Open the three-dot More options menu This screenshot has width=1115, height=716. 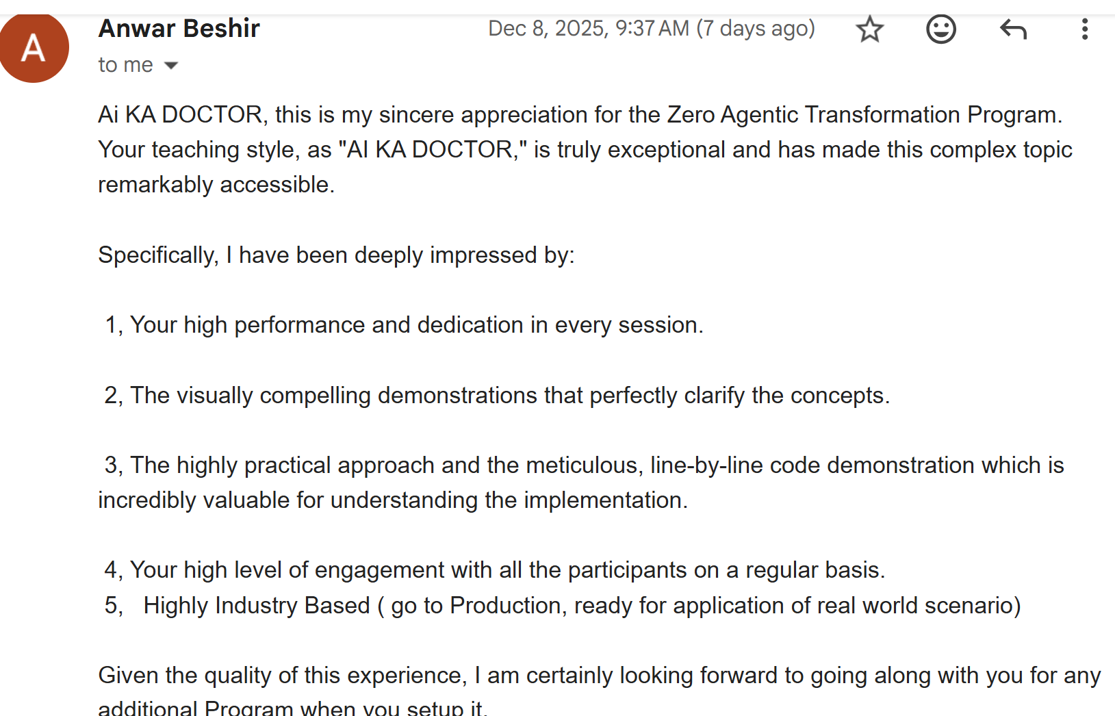(1084, 29)
